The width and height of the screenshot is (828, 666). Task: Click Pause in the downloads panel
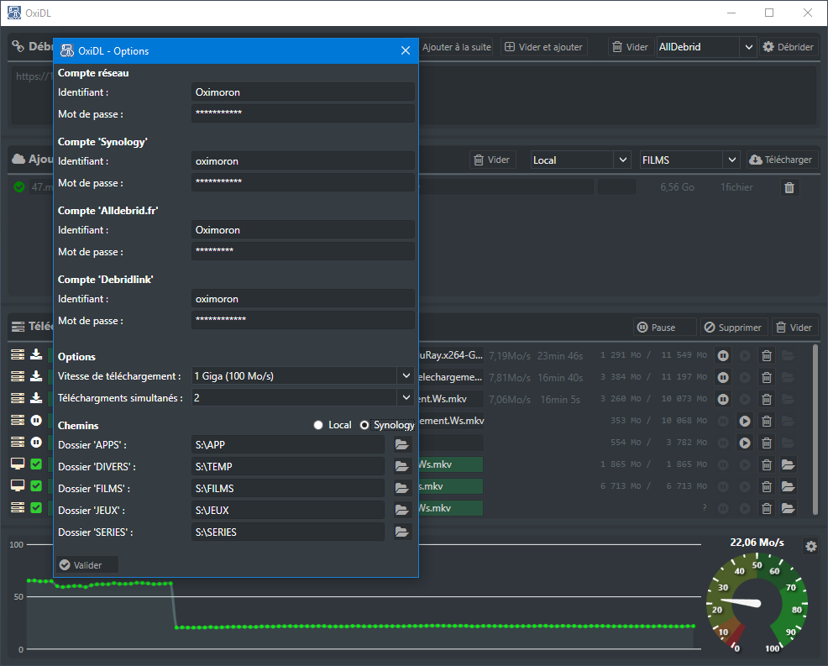[664, 328]
